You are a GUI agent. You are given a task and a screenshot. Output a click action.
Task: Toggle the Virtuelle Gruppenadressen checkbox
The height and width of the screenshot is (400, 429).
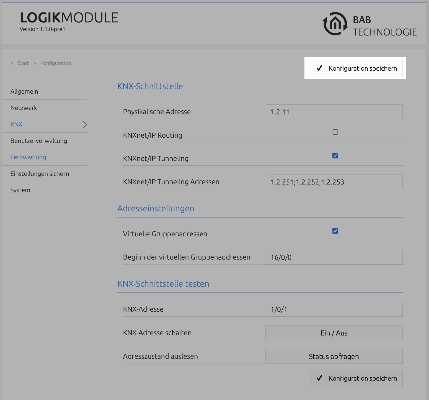(x=335, y=231)
